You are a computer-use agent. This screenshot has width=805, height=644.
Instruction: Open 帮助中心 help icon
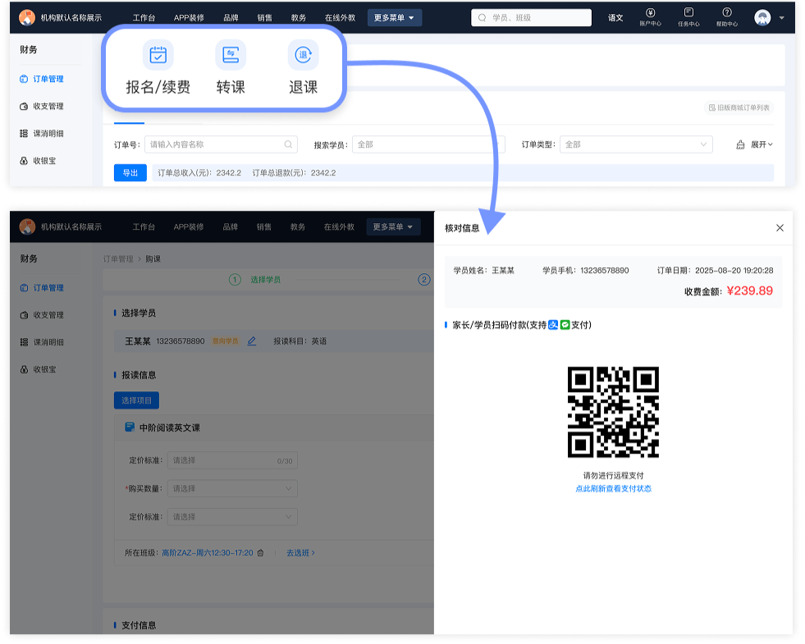pyautogui.click(x=726, y=16)
